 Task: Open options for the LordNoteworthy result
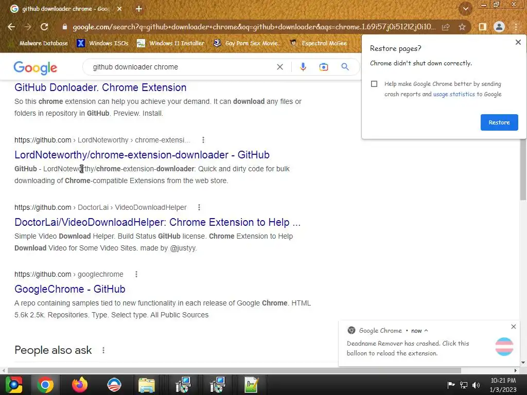point(203,140)
